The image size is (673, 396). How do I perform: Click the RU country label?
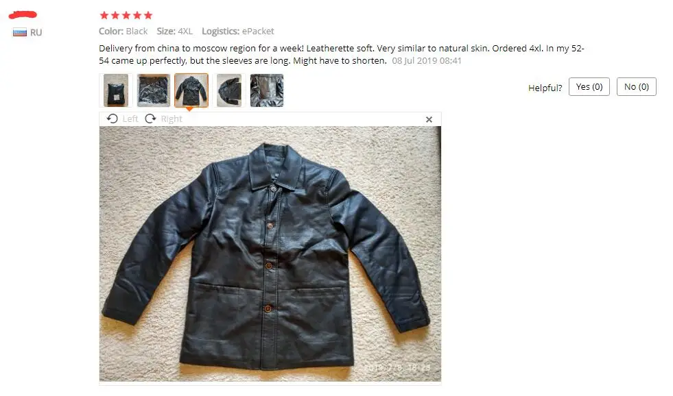click(36, 33)
